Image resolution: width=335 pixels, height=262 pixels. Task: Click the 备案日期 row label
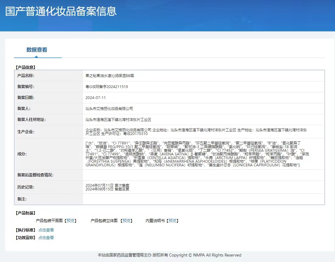26,98
